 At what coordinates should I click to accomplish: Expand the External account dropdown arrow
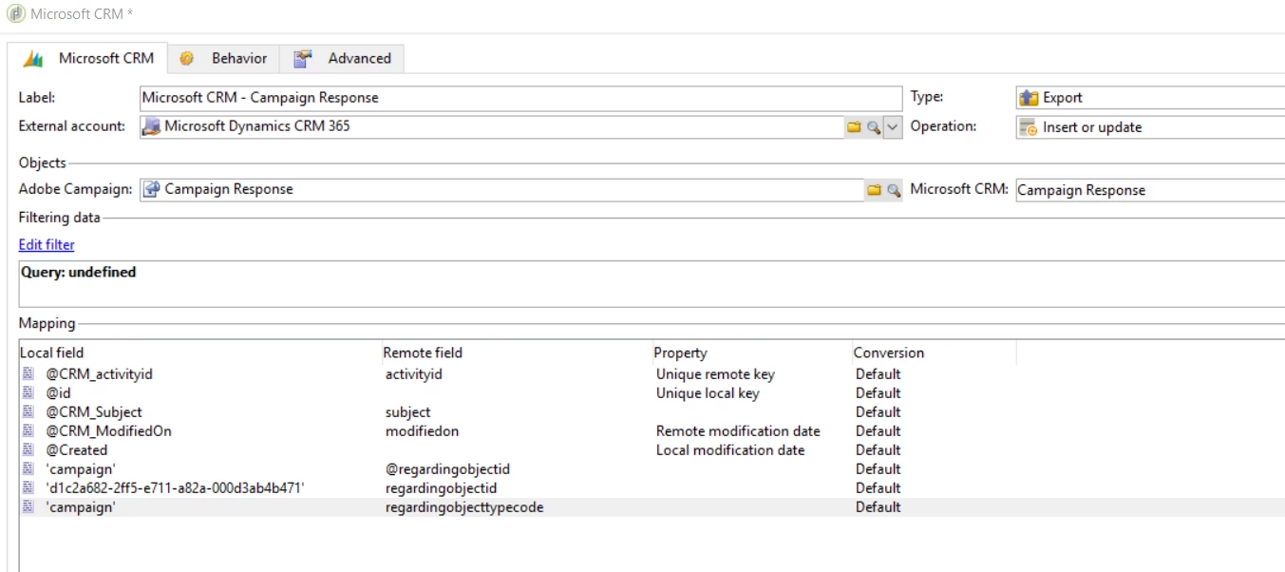click(892, 127)
